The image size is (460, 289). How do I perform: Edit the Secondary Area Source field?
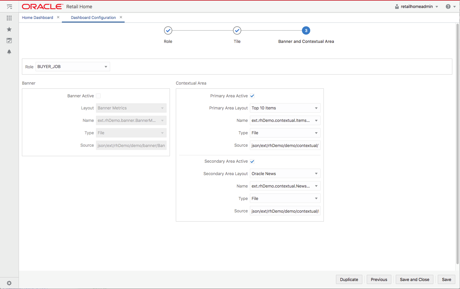click(x=285, y=211)
